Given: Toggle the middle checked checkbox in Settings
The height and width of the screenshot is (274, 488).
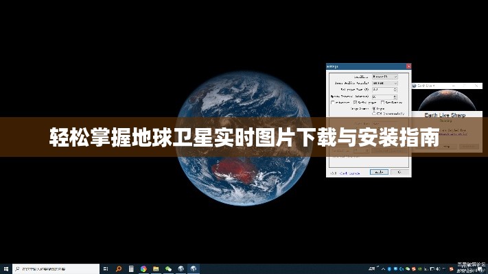Looking at the screenshot, I should tap(356, 102).
